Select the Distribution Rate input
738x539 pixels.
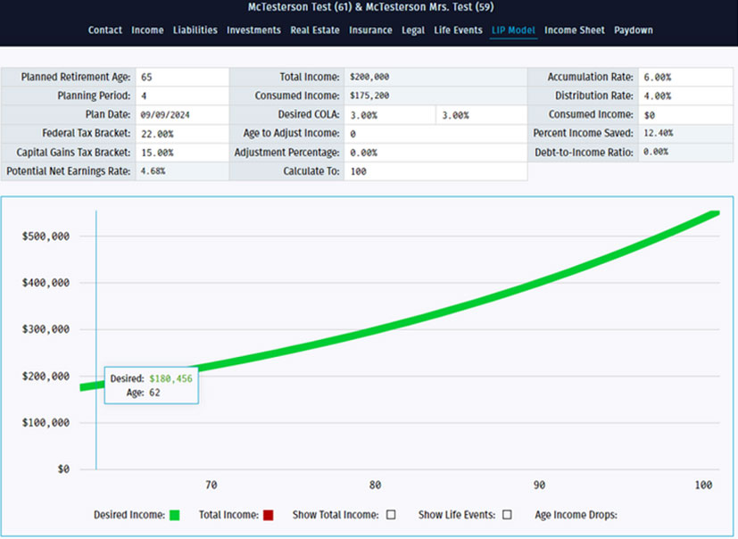pyautogui.click(x=684, y=96)
